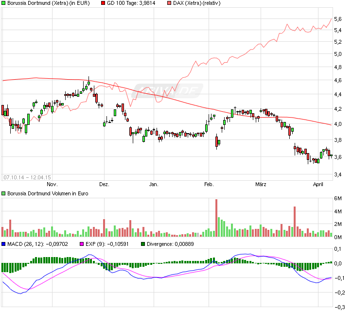Click the 2M volume axis value

coord(338,224)
